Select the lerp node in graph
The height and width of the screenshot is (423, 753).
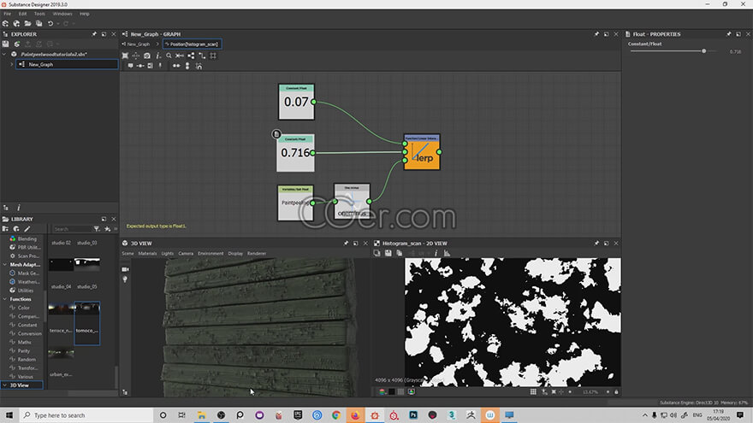coord(422,152)
